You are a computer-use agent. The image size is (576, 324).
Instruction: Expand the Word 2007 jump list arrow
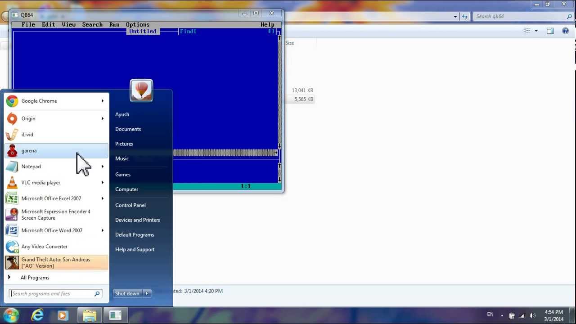(x=103, y=230)
